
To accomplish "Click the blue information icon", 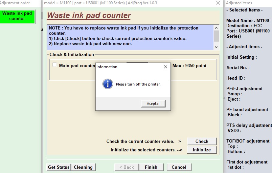I will tap(108, 84).
